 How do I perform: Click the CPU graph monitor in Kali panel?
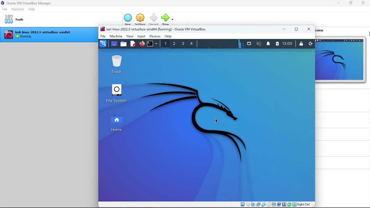(241, 44)
